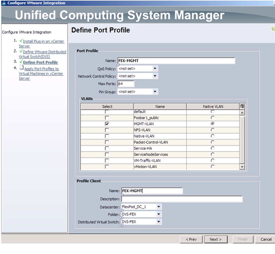Image resolution: width=275 pixels, height=254 pixels.
Task: Click the info indicator under Port Profile Name field
Action: pos(118,64)
